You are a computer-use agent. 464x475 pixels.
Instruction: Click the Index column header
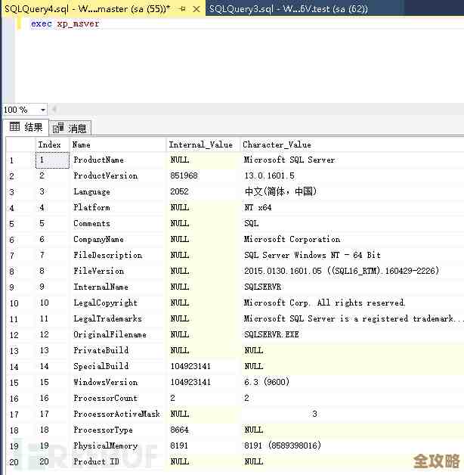pos(52,144)
